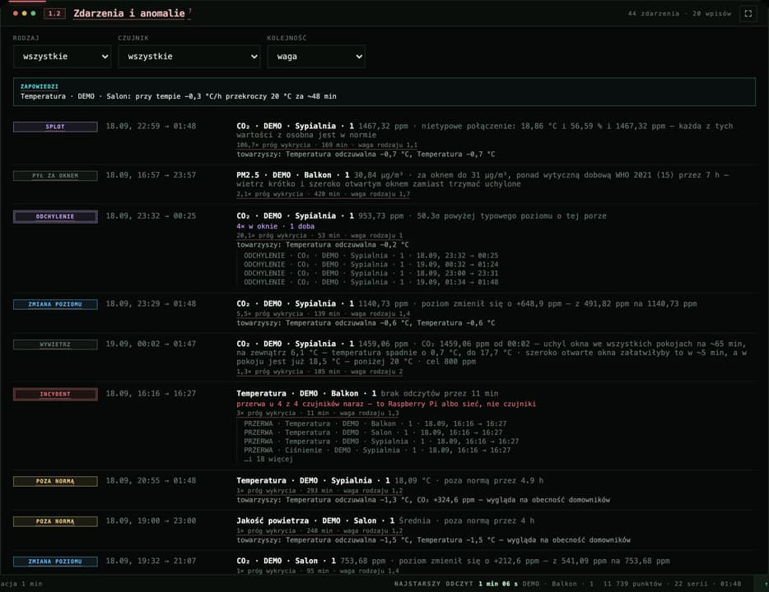Click the "Zdarzenia i anomalie" panel title
The height and width of the screenshot is (592, 769).
129,13
